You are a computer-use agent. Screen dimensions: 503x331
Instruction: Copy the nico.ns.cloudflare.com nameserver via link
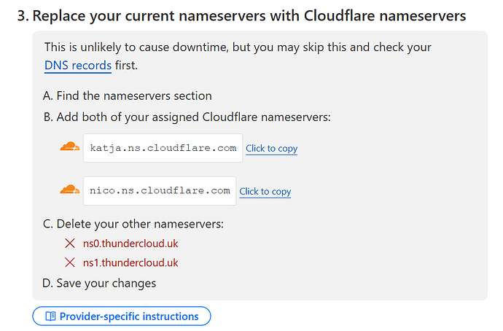pos(265,191)
